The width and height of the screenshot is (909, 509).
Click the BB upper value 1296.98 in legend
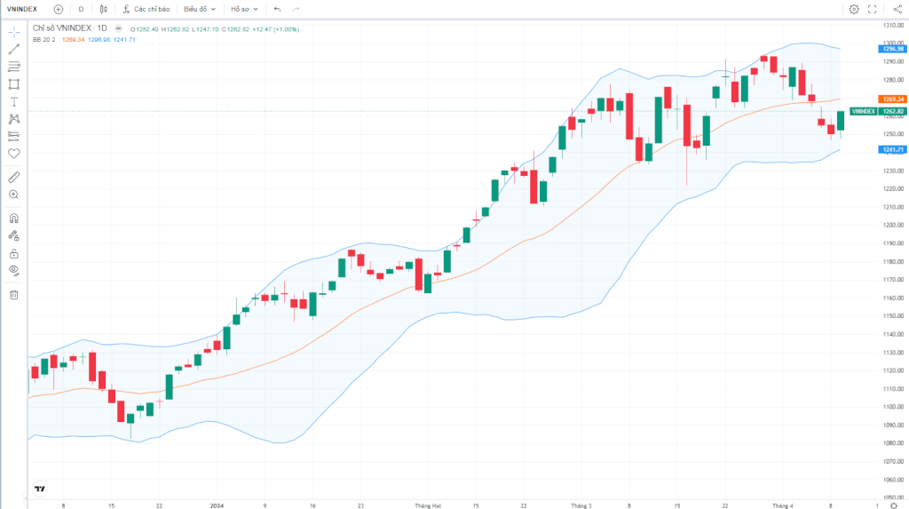point(99,39)
